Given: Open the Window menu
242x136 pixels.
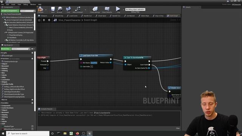Looking at the screenshot, I should point(33,5).
